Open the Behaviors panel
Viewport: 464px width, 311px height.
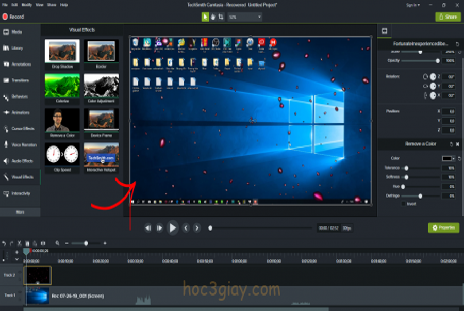[20, 96]
